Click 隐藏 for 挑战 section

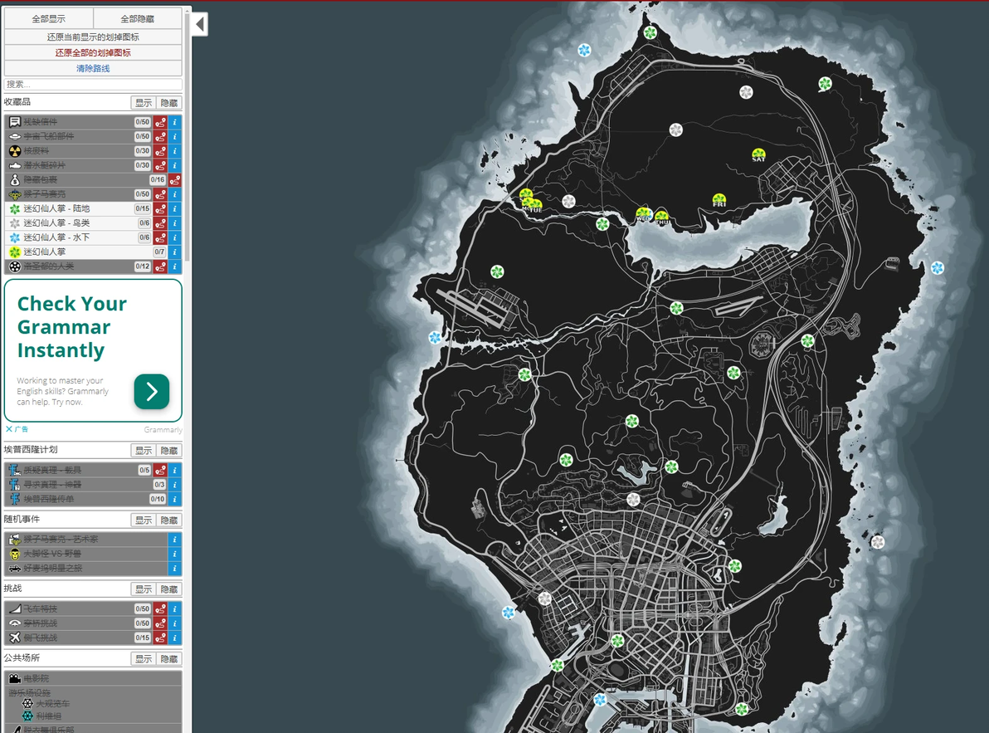(x=169, y=589)
